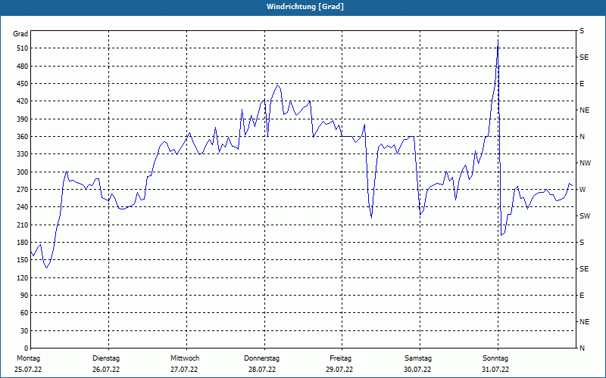Pick the 'Freitag' day label
The image size is (606, 378).
coord(340,358)
